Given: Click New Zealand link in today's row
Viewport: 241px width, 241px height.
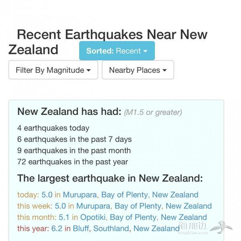Looking at the screenshot, I should click(175, 195).
